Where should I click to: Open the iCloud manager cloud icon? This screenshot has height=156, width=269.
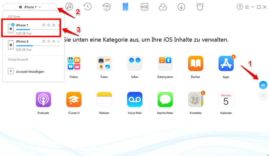pos(163,7)
